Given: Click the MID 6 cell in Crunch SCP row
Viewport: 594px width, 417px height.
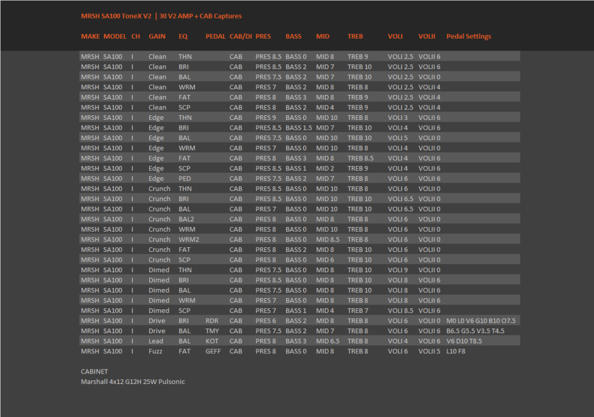Looking at the screenshot, I should pos(325,261).
